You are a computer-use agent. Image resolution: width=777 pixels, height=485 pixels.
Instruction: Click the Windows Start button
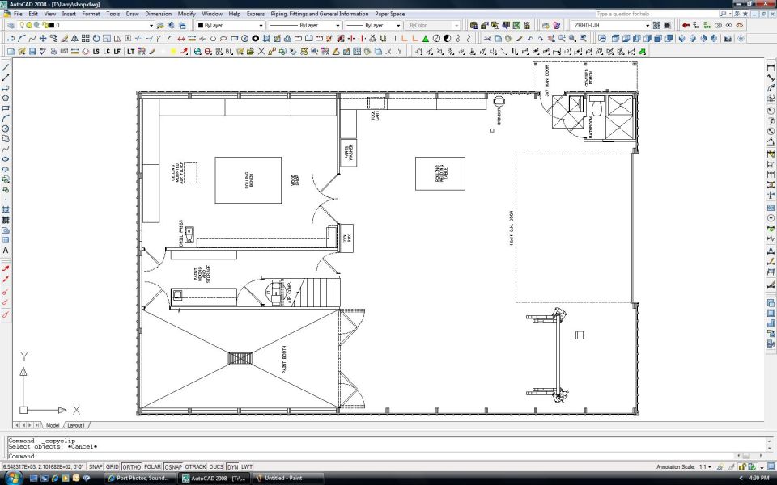tap(12, 478)
